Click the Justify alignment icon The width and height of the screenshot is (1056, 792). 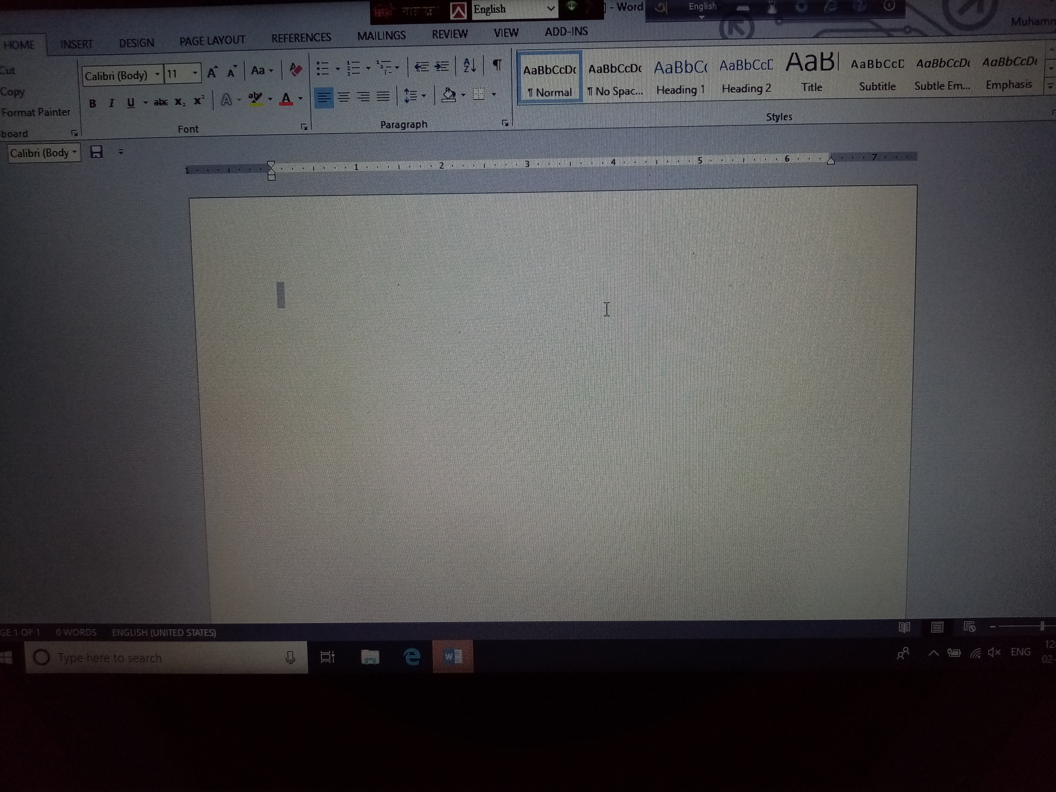point(383,96)
